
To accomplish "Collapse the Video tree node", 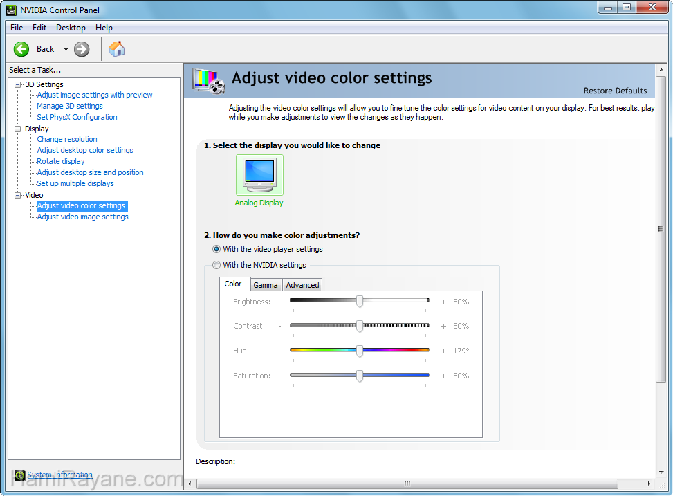I will 17,195.
